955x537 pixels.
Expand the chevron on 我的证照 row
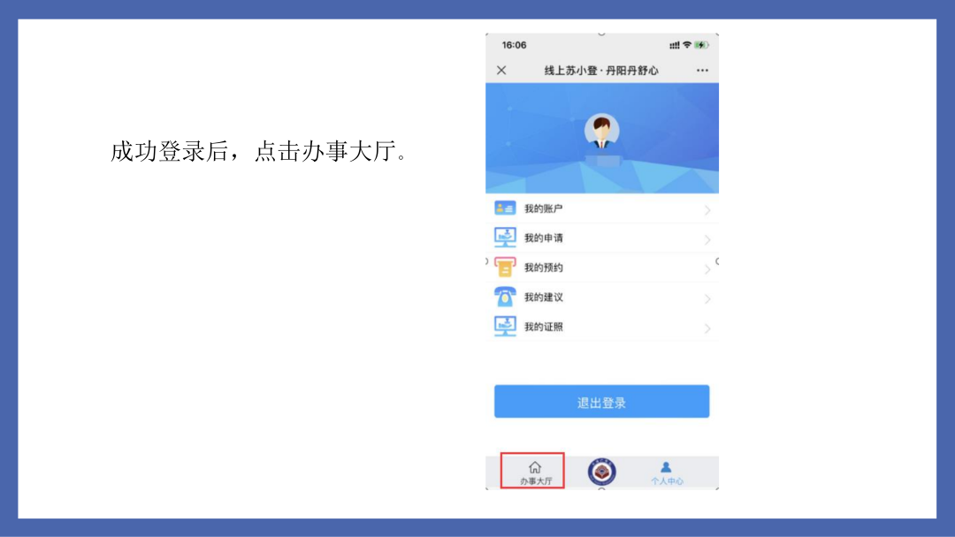pyautogui.click(x=707, y=329)
